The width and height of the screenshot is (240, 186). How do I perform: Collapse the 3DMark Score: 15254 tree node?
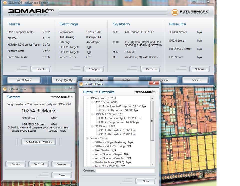(x=87, y=98)
